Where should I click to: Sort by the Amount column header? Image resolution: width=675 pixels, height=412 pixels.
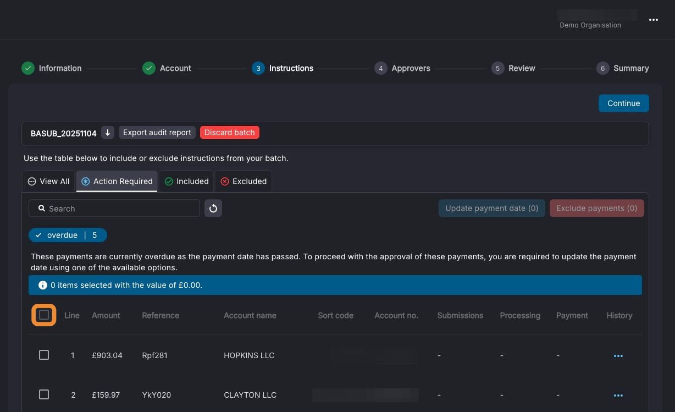pyautogui.click(x=106, y=315)
